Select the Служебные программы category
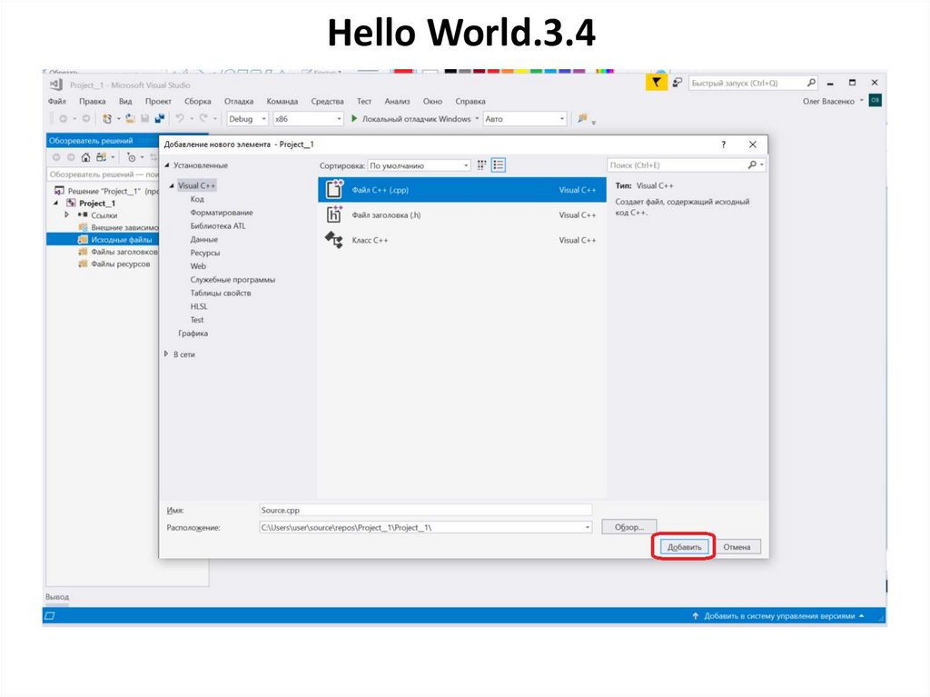 tap(232, 280)
